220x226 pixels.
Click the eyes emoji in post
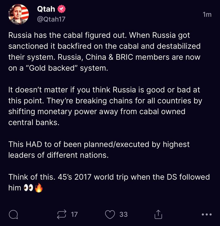28,188
